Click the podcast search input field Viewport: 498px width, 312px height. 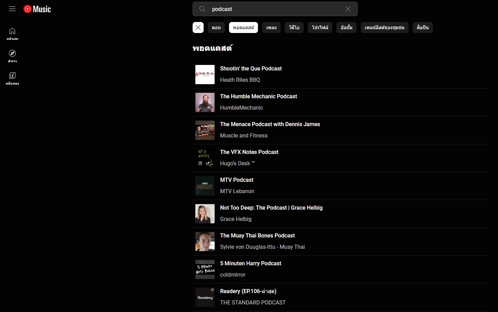275,9
